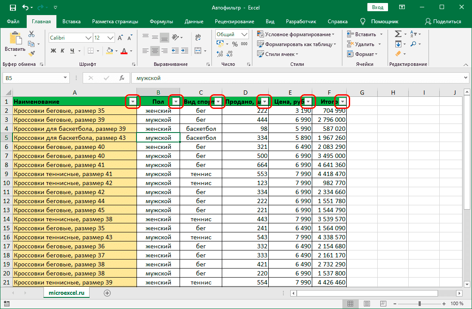Image resolution: width=472 pixels, height=309 pixels.
Task: Open the Общий number format dropdown
Action: [x=244, y=34]
